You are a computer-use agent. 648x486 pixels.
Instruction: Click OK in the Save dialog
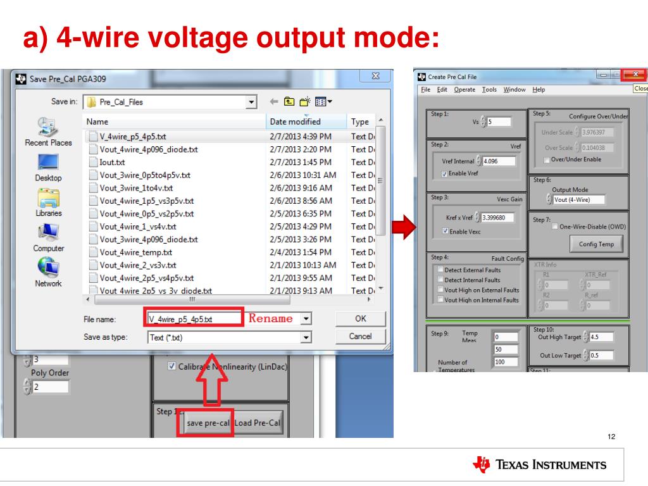pyautogui.click(x=360, y=319)
